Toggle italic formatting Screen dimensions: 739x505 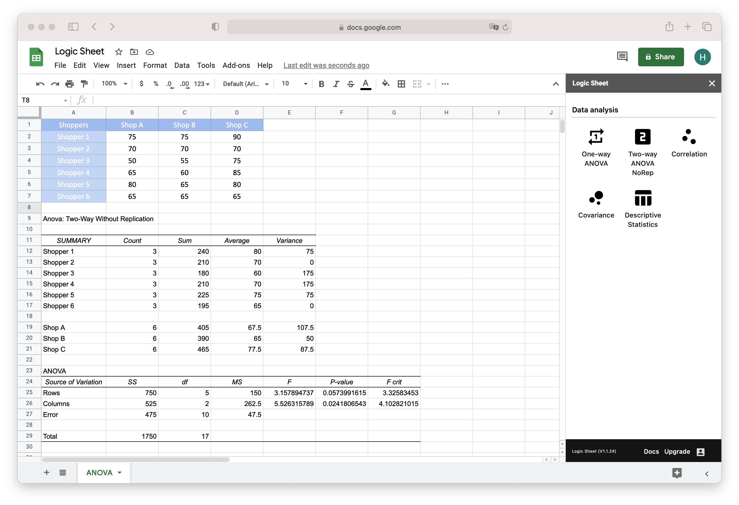pyautogui.click(x=336, y=84)
